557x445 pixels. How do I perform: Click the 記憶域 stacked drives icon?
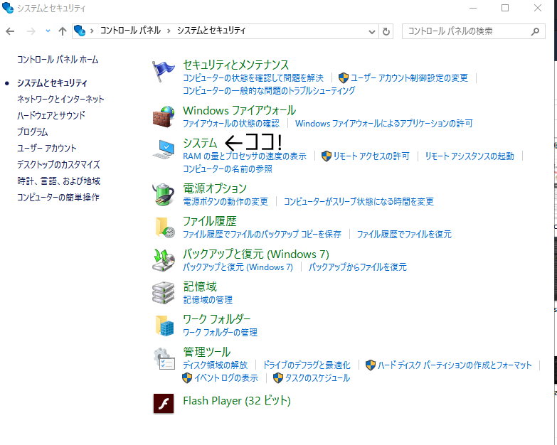(164, 293)
